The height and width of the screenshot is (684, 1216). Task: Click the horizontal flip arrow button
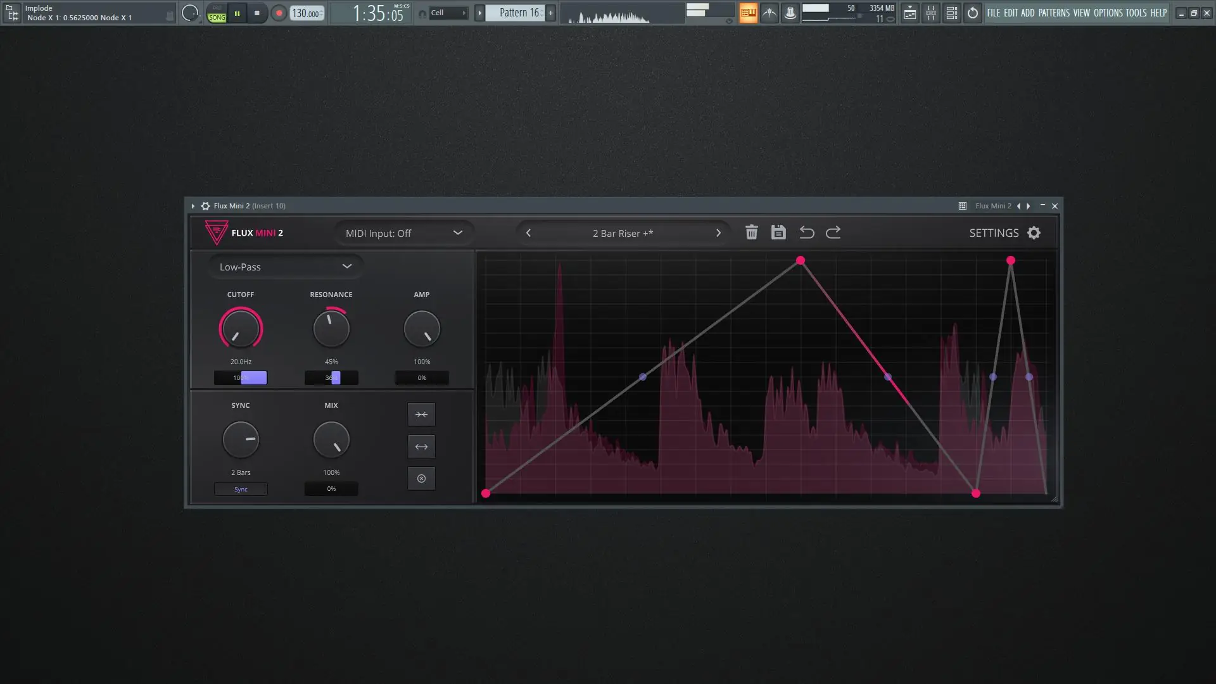pyautogui.click(x=421, y=446)
